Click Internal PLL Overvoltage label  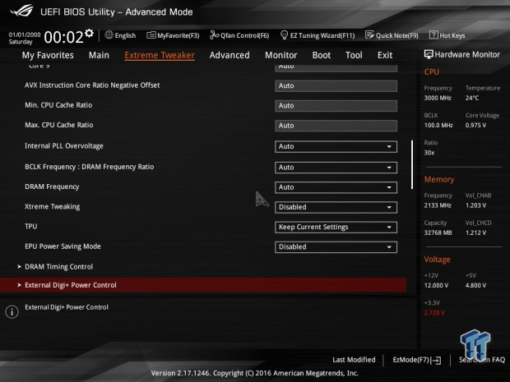[x=64, y=146]
